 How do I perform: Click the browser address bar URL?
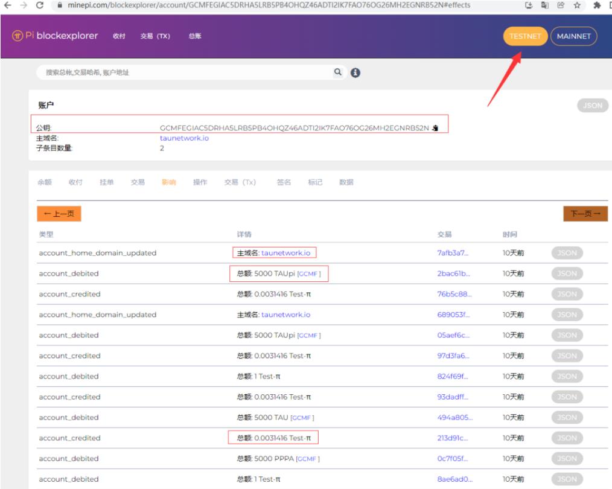(x=269, y=5)
